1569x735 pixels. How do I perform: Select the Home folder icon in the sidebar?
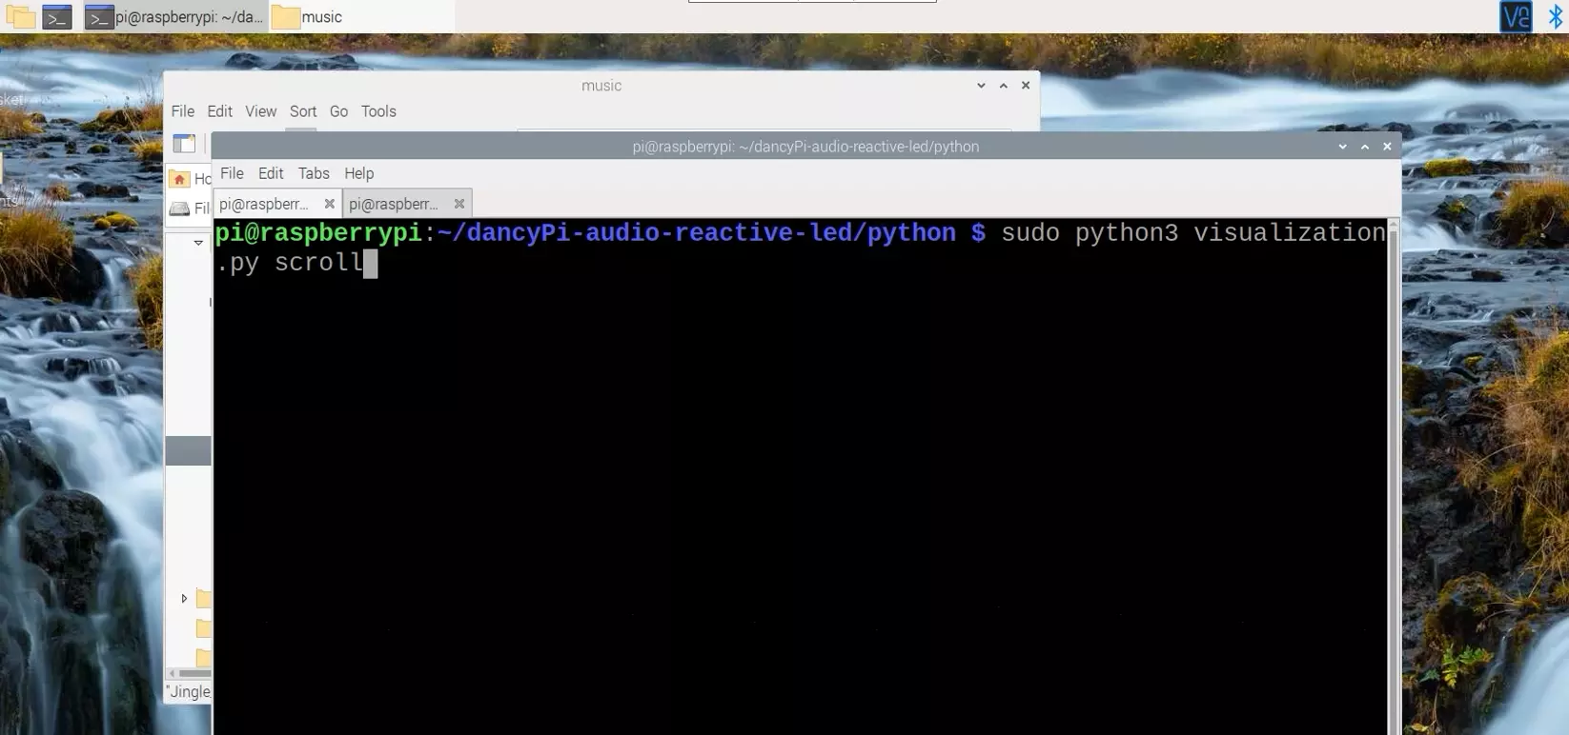click(x=179, y=179)
